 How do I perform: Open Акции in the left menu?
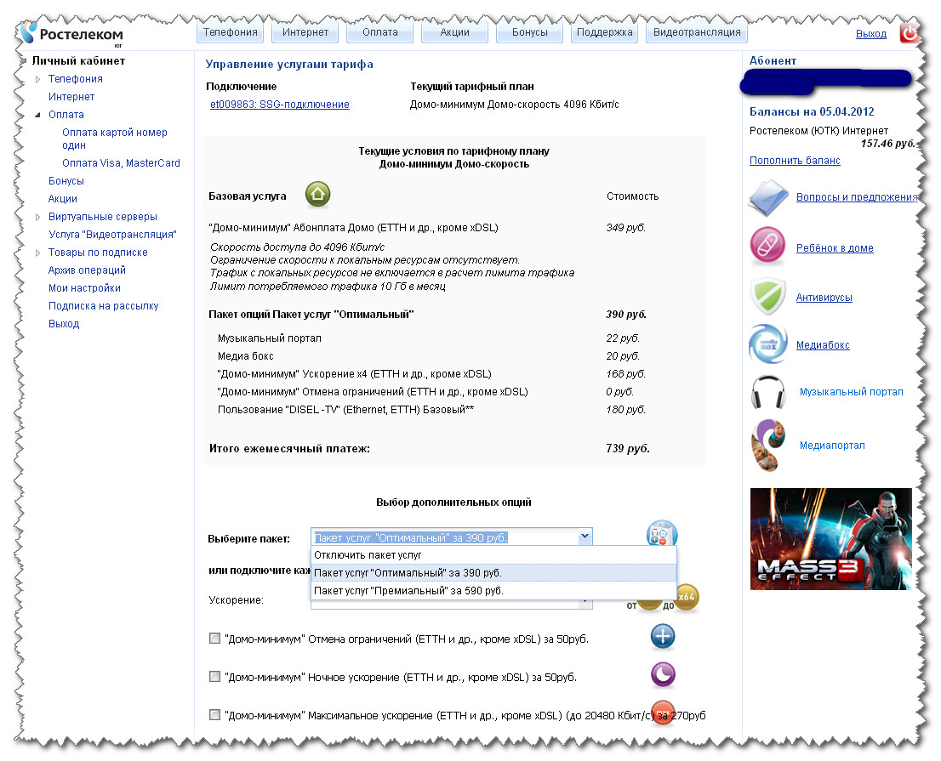point(63,199)
